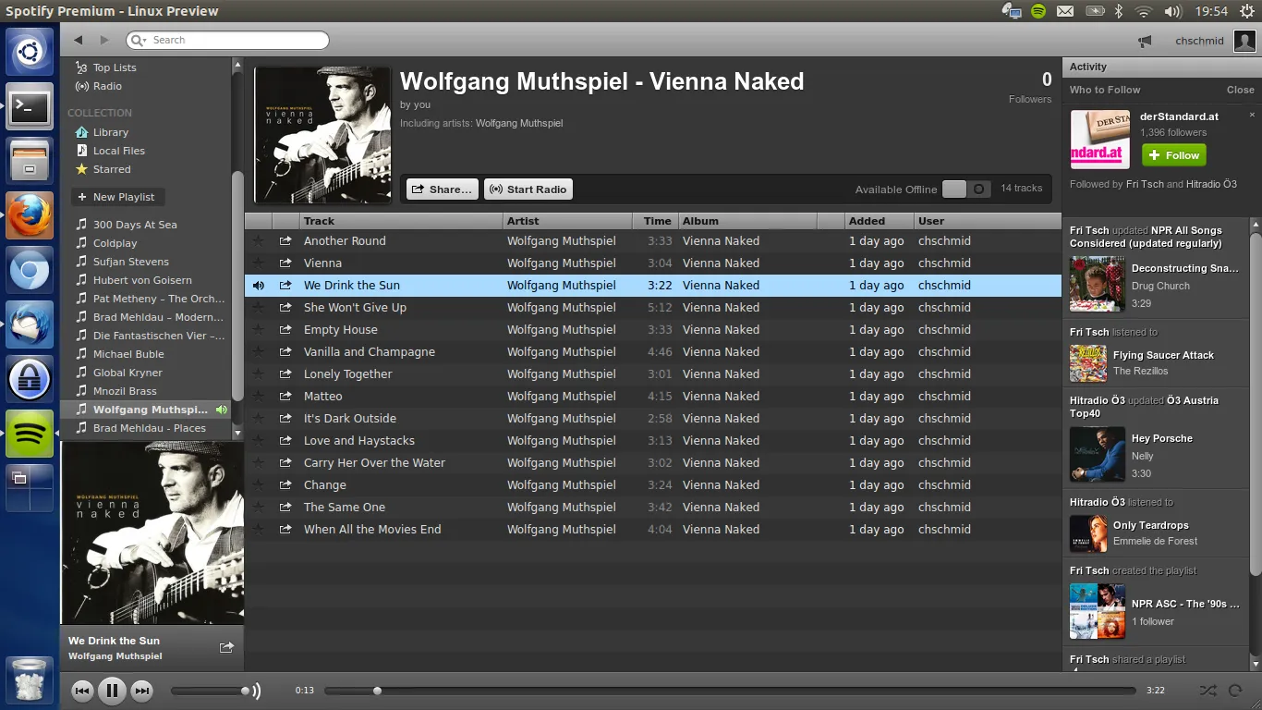Star the track When All the Movies End

tap(259, 530)
